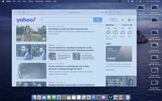The width and height of the screenshot is (162, 101).
Task: Change the Melbourne weather location
Action: 127,25
